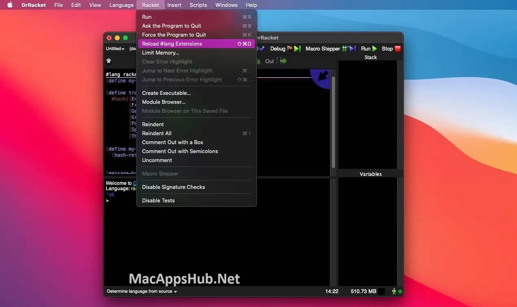Screen dimensions: 517x307
Task: Click the 510.73 MB memory indicator
Action: point(364,292)
